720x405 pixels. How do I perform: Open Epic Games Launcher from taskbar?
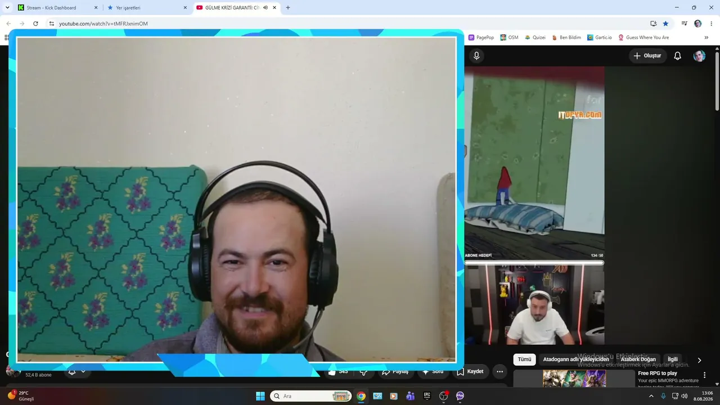[x=427, y=396]
